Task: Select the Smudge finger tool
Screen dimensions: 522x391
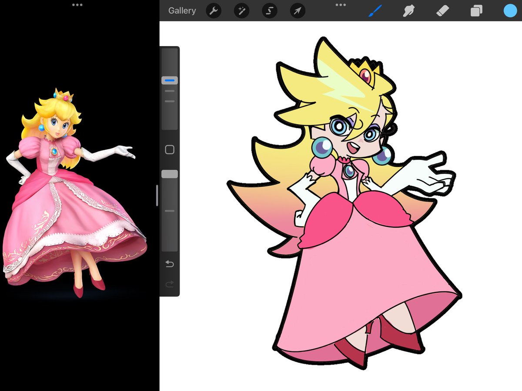Action: coord(408,11)
